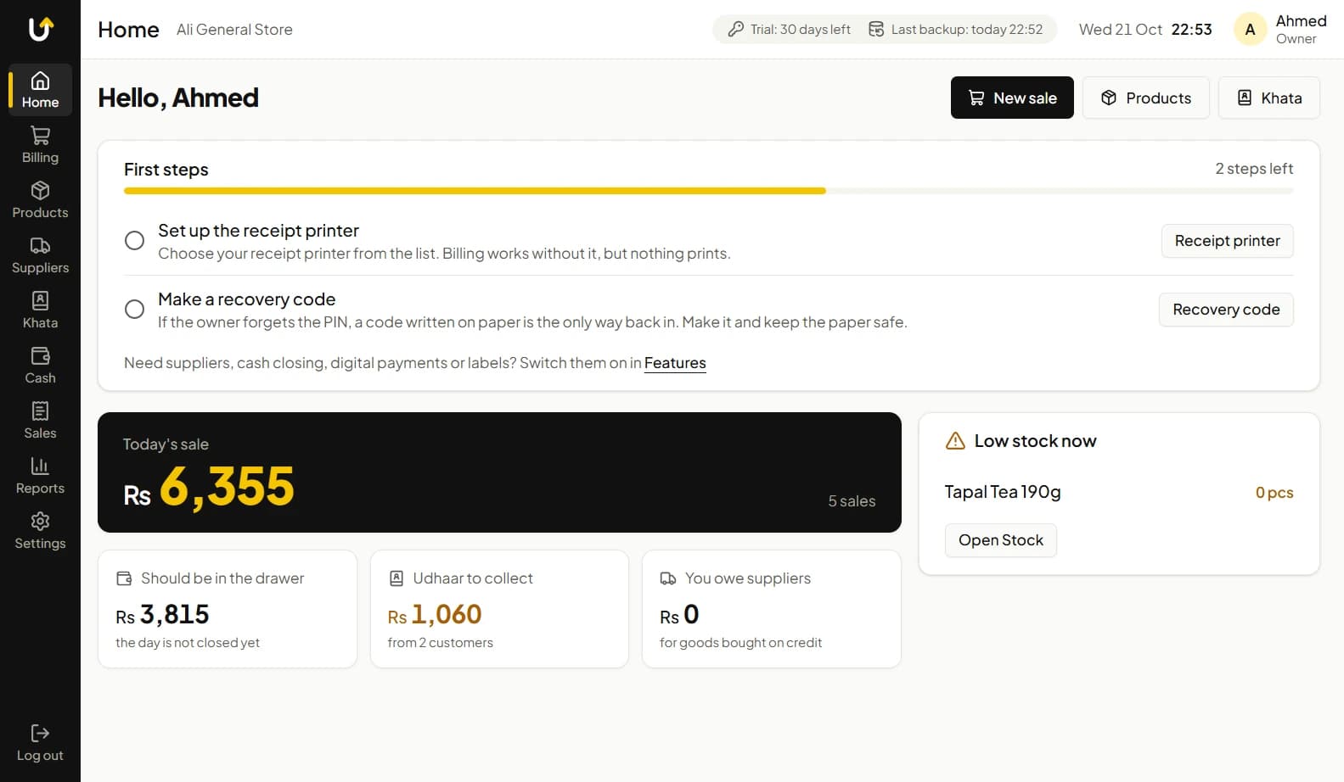The height and width of the screenshot is (782, 1344).
Task: Click the Log out icon
Action: 40,733
